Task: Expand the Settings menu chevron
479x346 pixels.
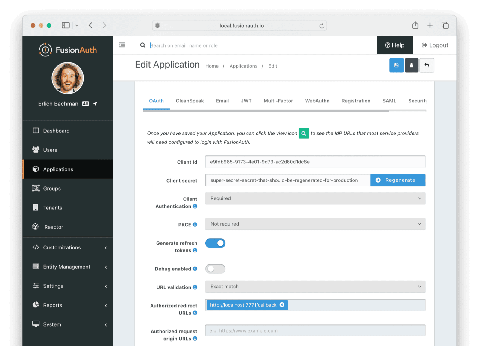Action: (x=106, y=286)
